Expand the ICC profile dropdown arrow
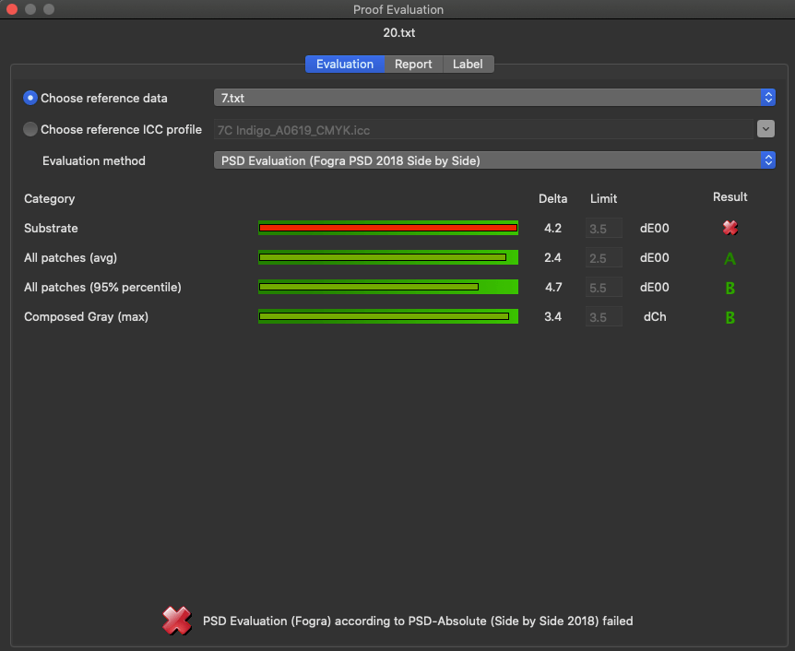795x651 pixels. (765, 129)
